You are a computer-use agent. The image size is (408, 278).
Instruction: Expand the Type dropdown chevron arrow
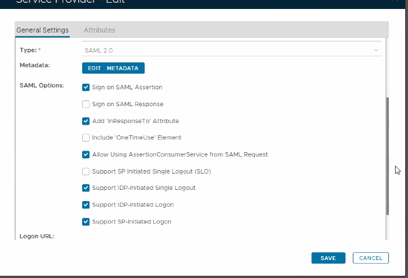pyautogui.click(x=376, y=51)
